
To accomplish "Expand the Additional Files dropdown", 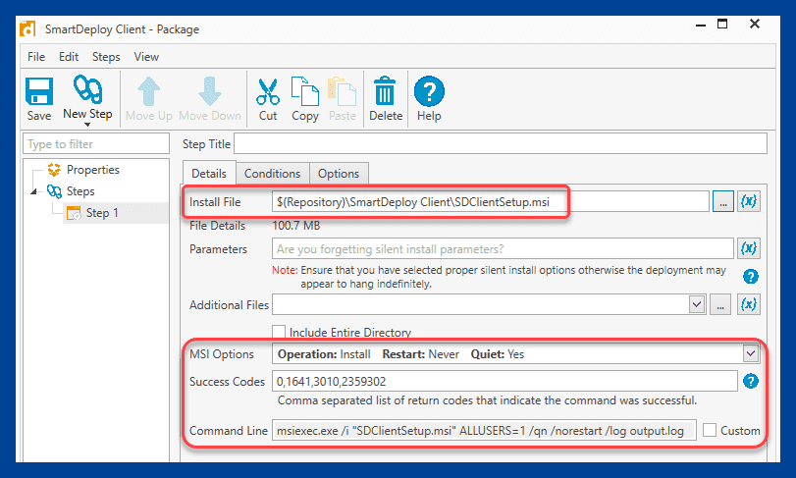I will point(697,304).
